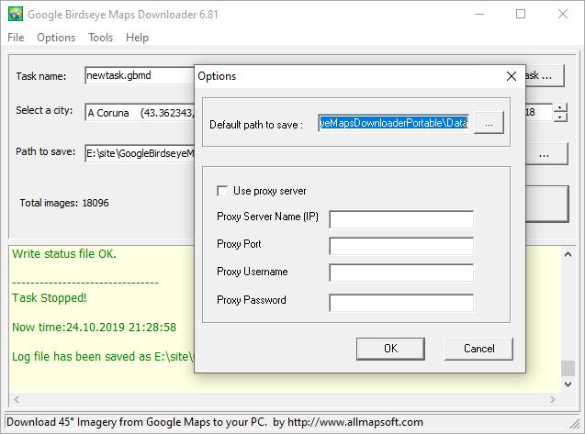Click the Google Birdseye Maps Downloader app icon
585x434 pixels.
pos(16,14)
